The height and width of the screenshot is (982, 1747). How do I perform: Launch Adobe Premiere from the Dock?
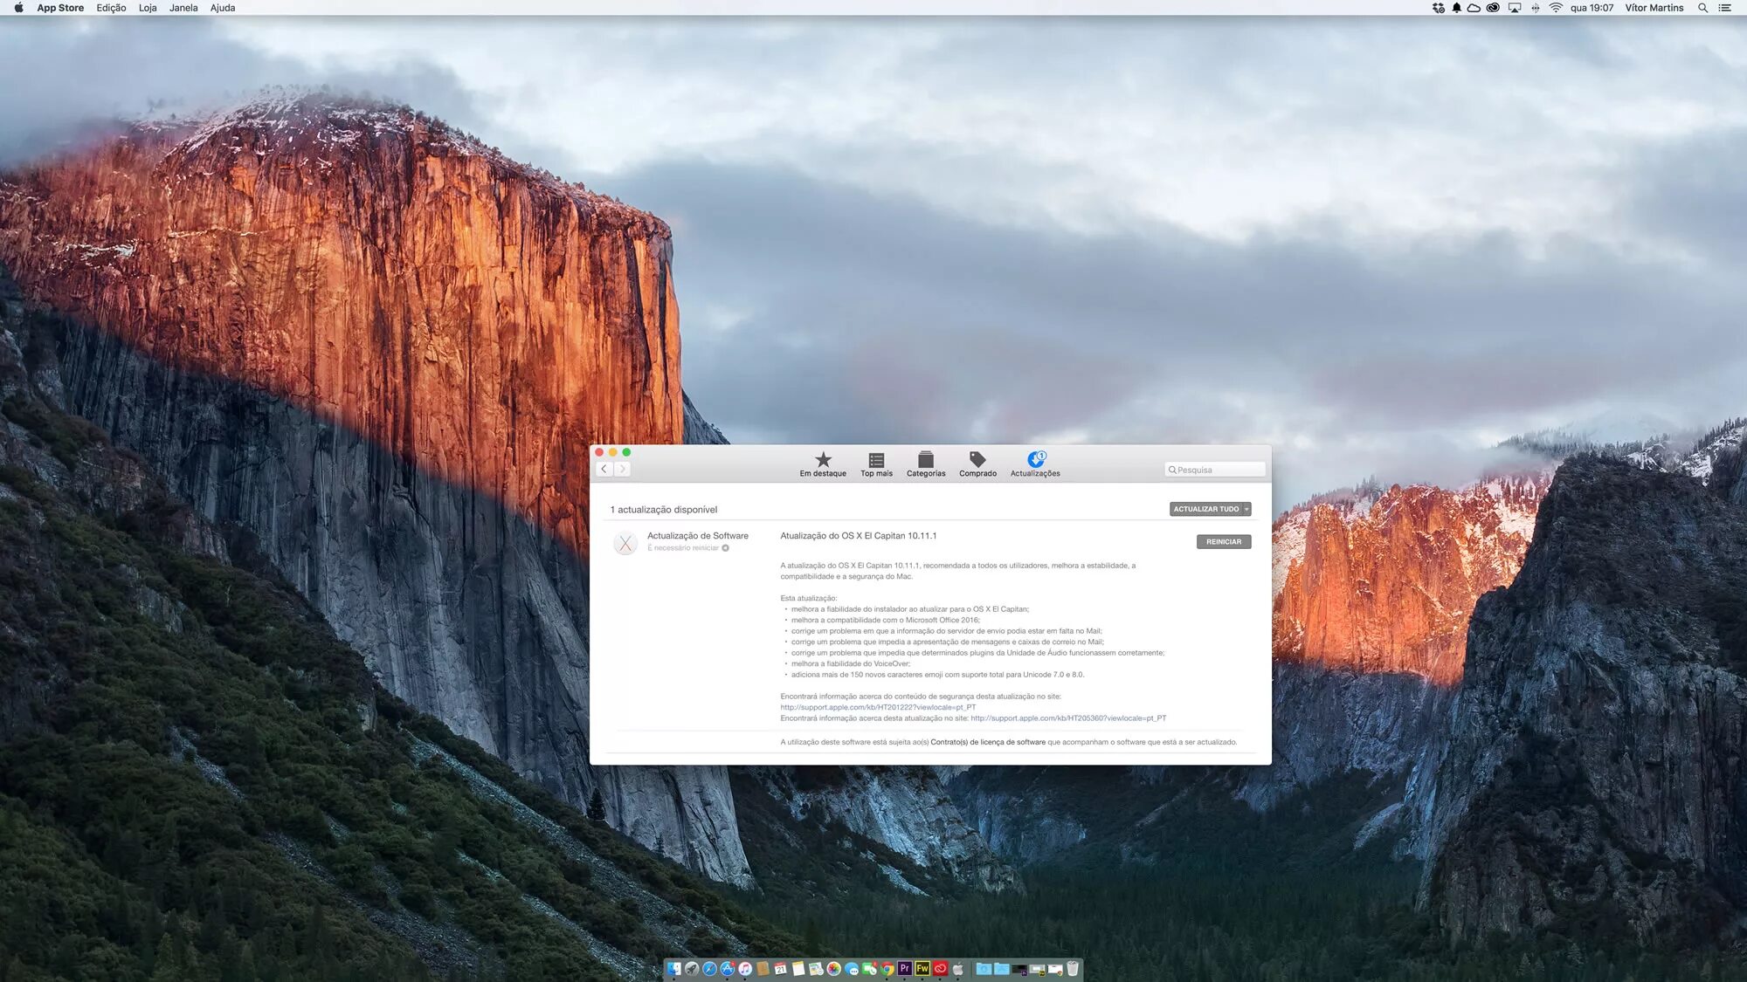pos(905,968)
